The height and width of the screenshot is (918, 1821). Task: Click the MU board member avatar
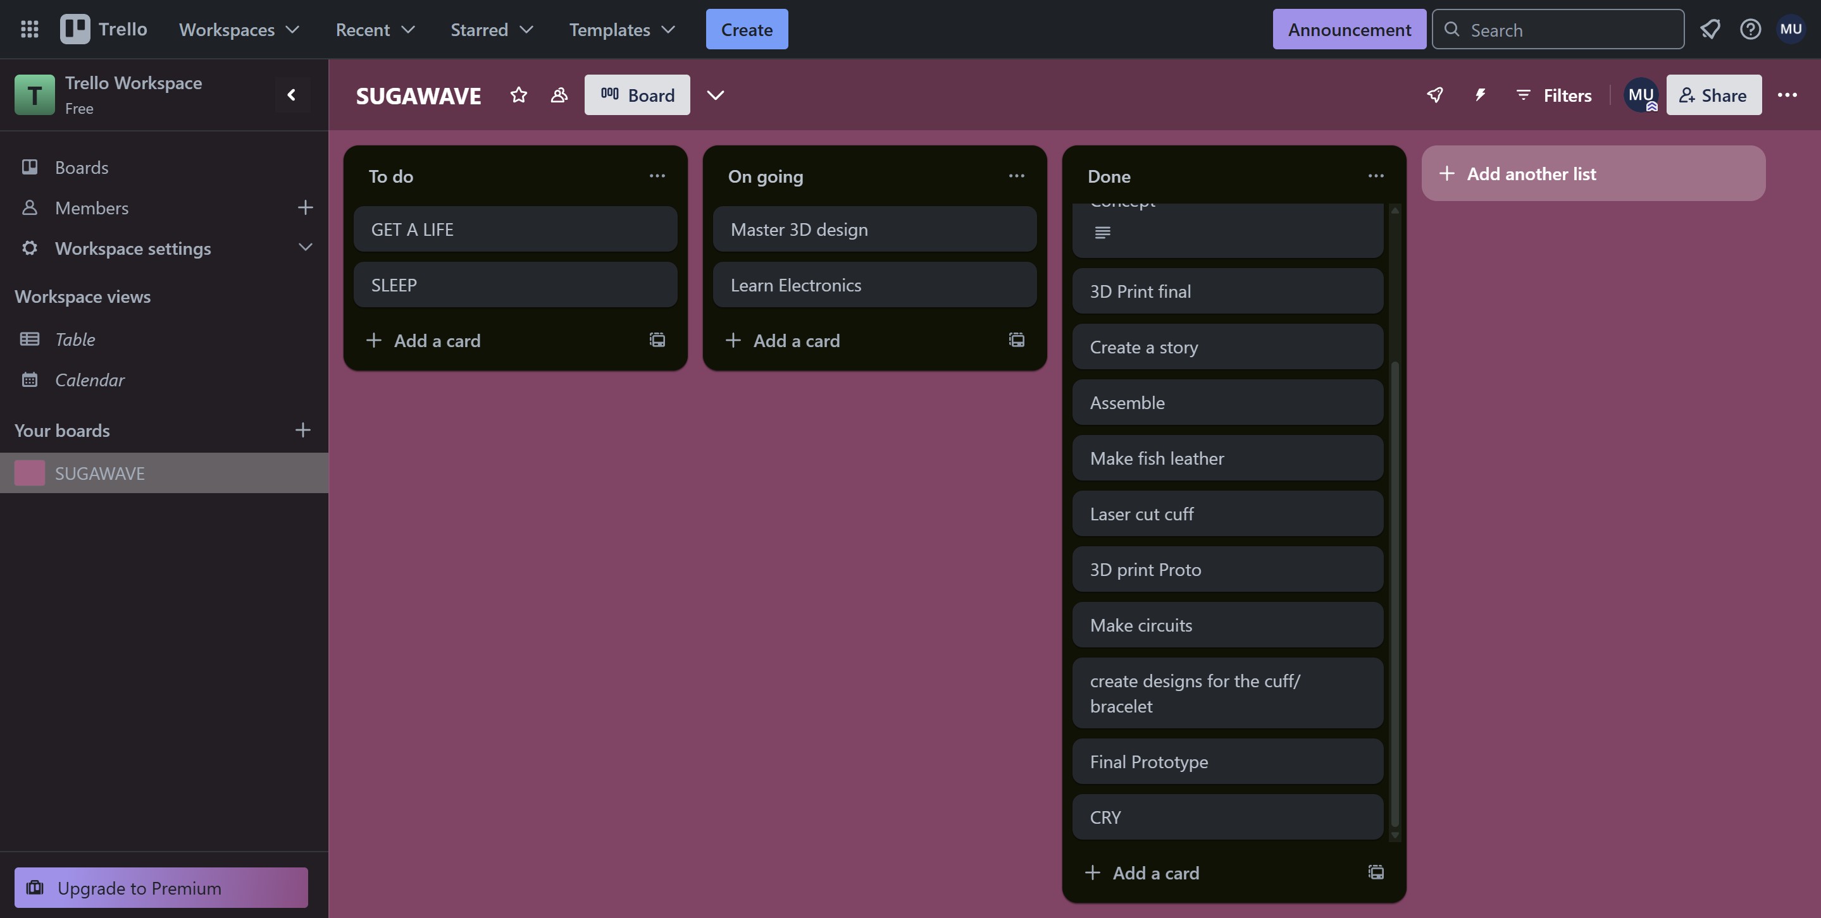[1641, 95]
